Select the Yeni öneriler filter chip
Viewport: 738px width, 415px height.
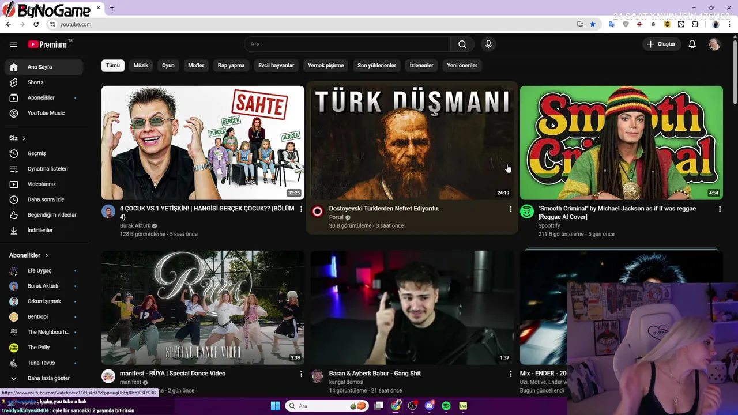[x=462, y=65]
